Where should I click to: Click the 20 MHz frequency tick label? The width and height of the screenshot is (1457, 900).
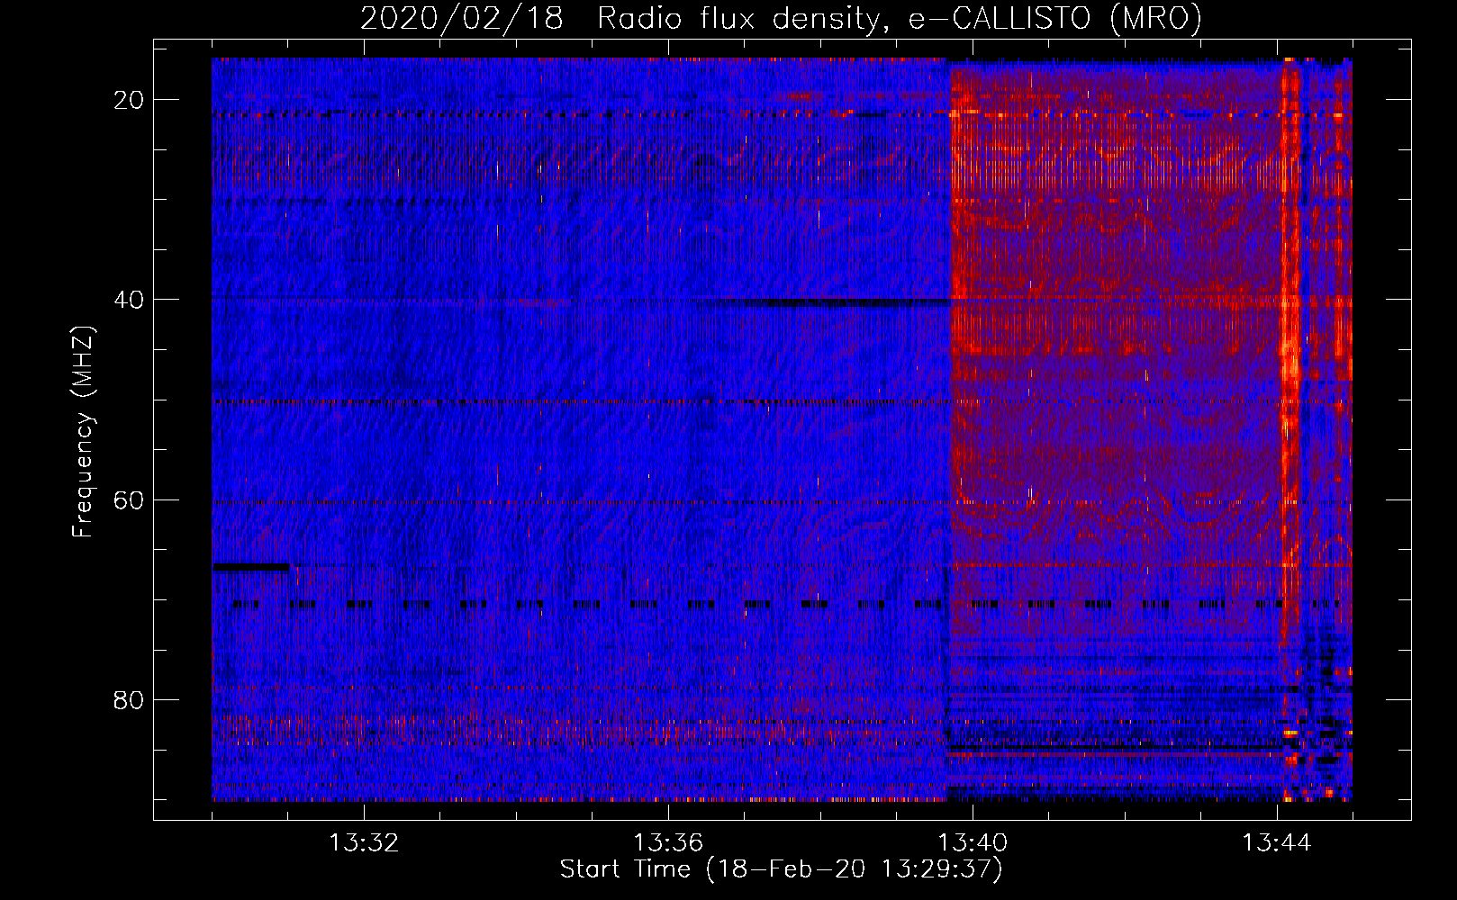pyautogui.click(x=129, y=100)
